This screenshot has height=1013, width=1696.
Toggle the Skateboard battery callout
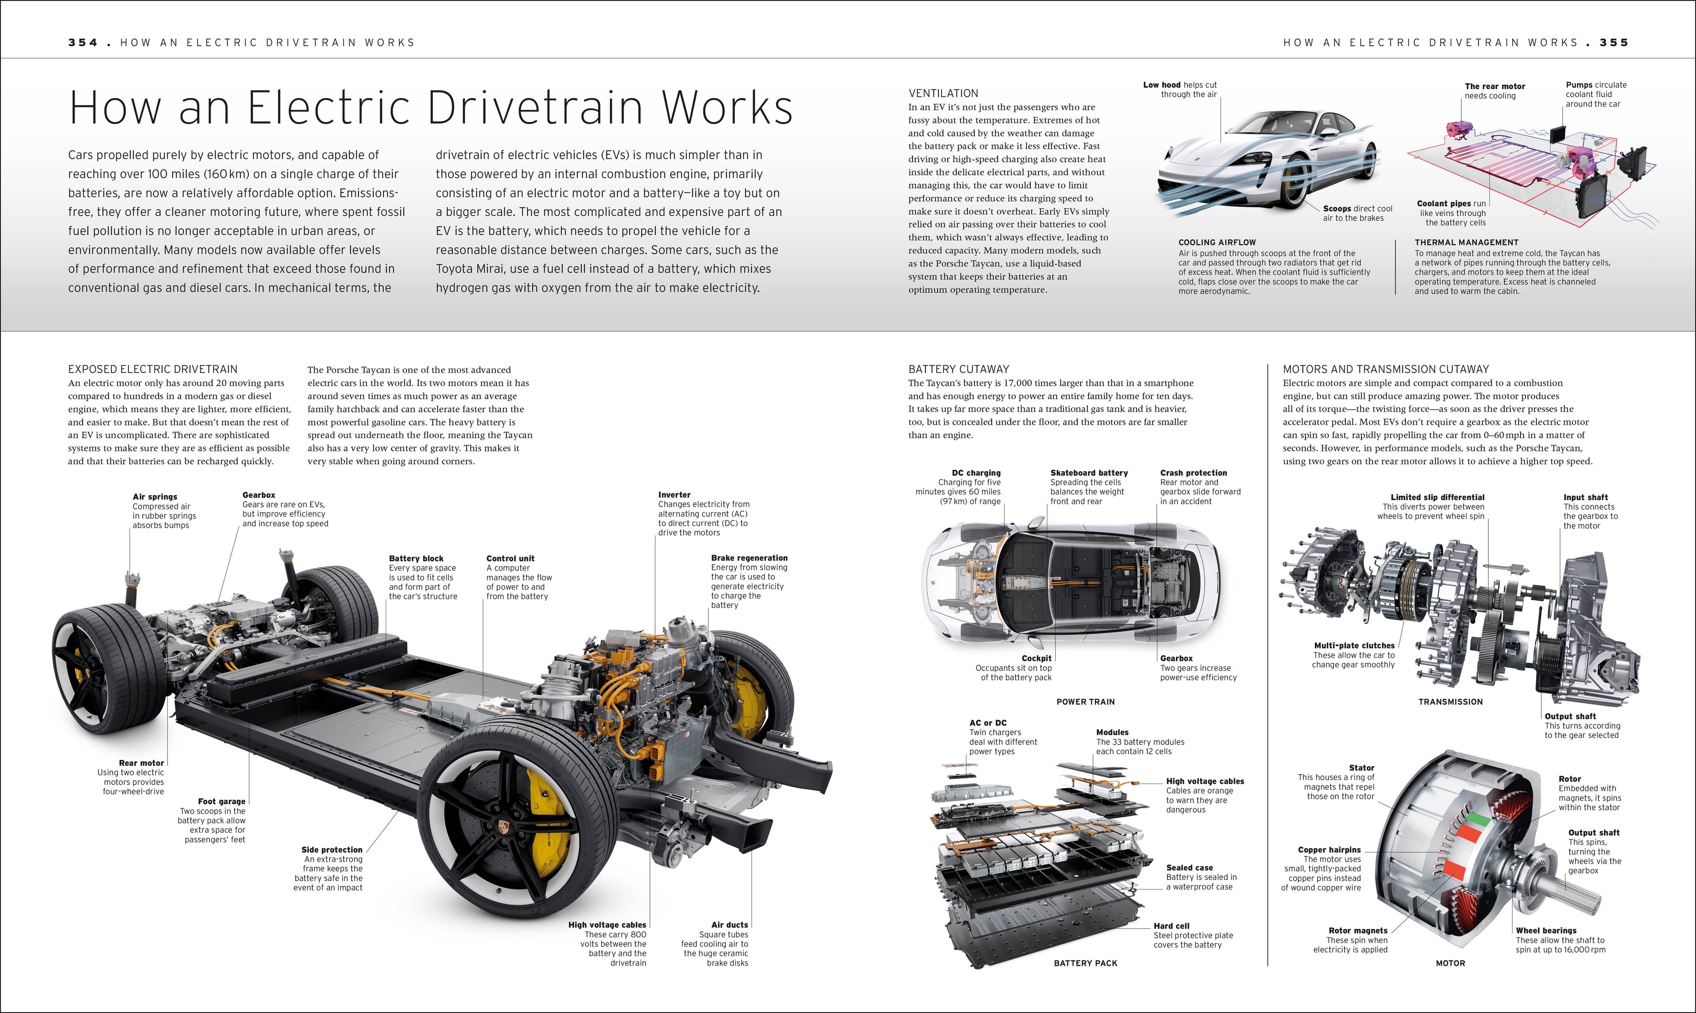point(1089,472)
